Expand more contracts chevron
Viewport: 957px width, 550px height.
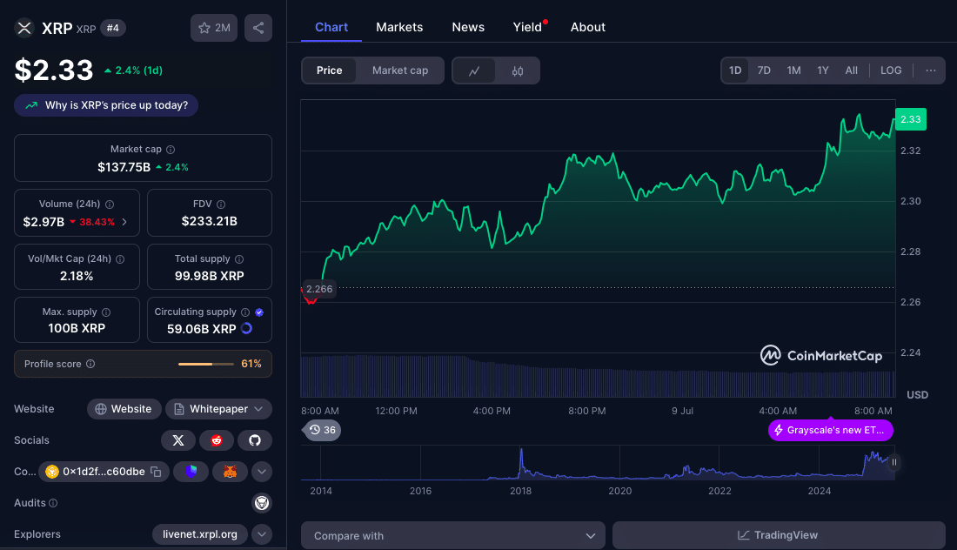pyautogui.click(x=262, y=472)
